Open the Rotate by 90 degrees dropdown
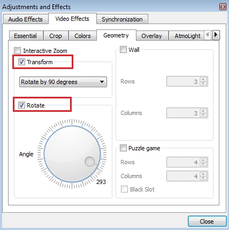229x230 pixels. pyautogui.click(x=63, y=82)
